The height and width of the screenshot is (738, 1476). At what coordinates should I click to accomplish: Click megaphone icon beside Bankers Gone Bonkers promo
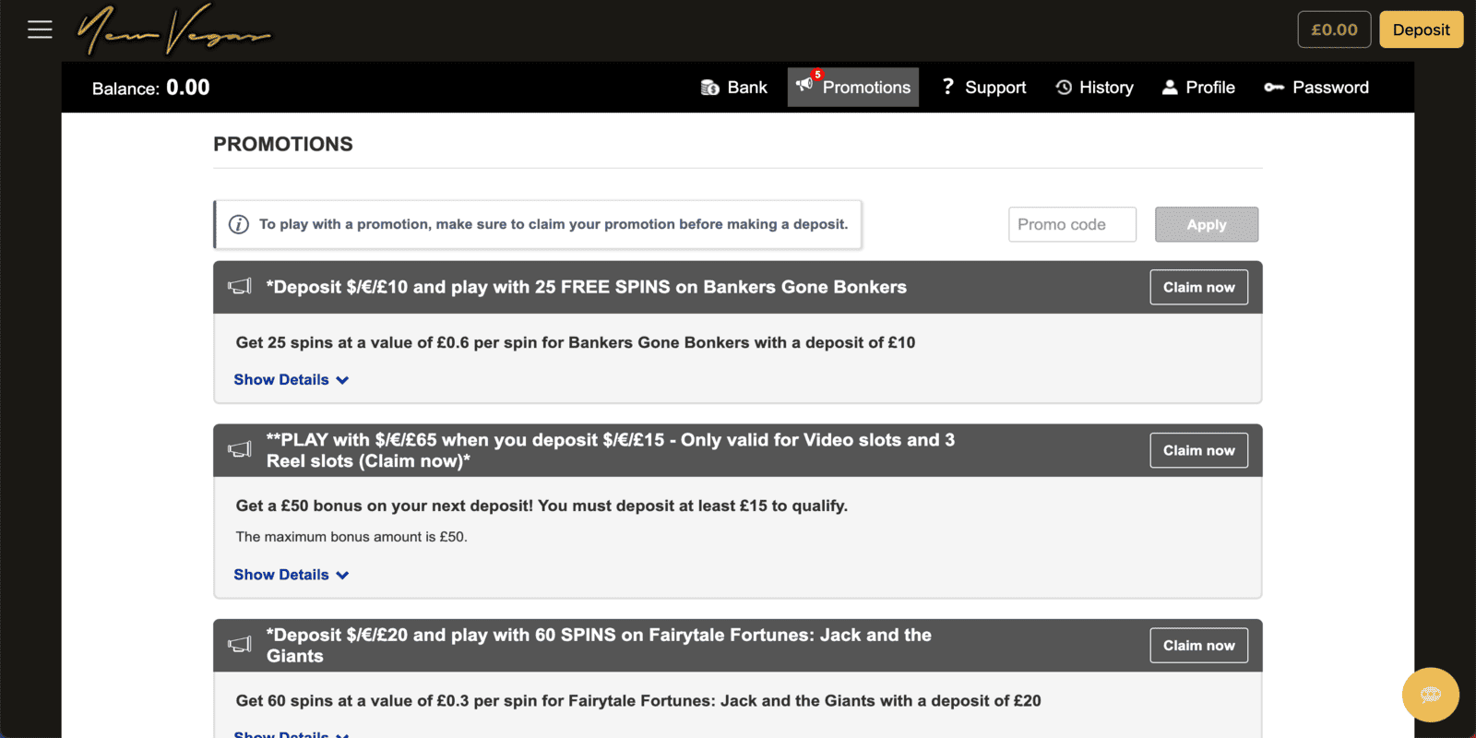click(240, 287)
